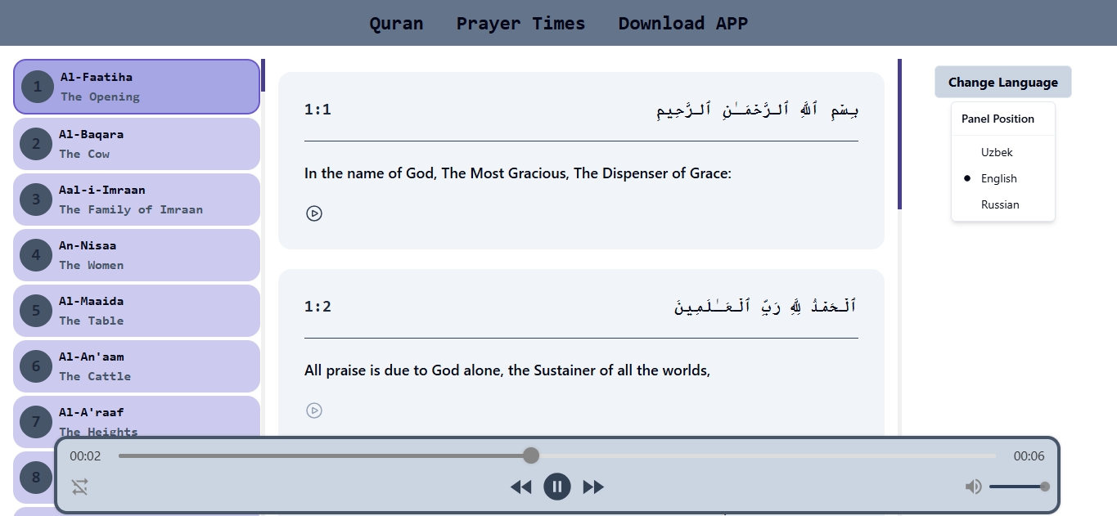The image size is (1117, 516).
Task: Click elapsed time 00:02
Action: coord(85,456)
